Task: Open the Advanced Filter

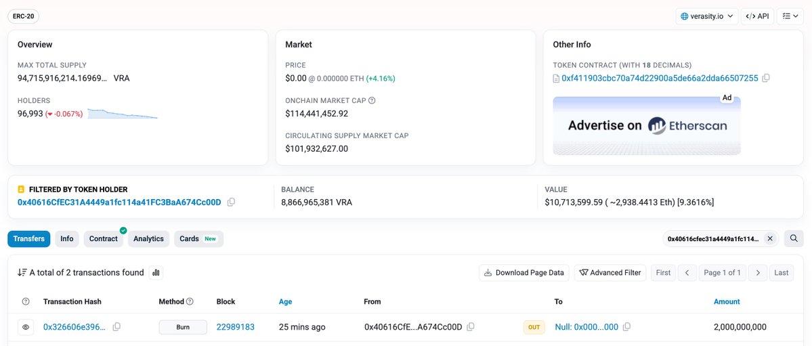Action: (x=610, y=272)
